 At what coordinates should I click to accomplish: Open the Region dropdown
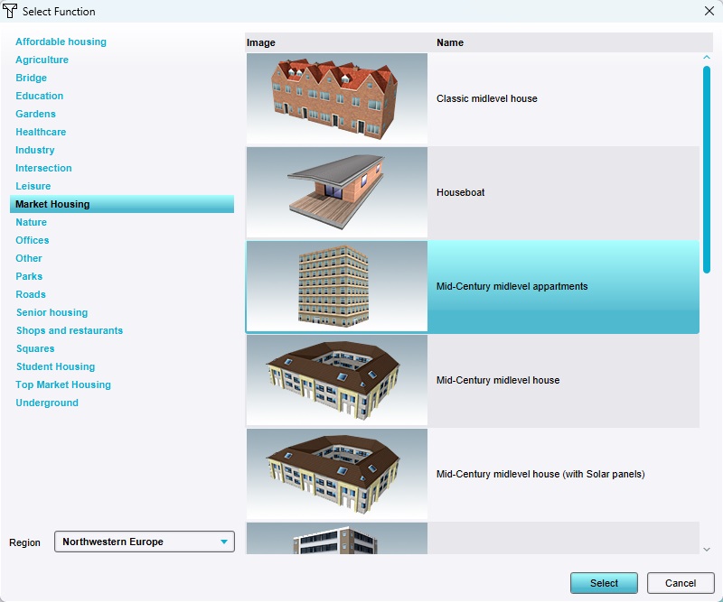click(145, 542)
